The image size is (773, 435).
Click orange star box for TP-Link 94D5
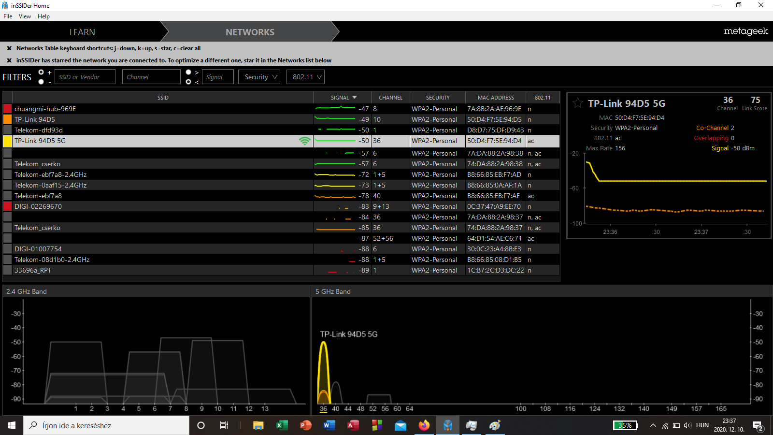coord(7,119)
